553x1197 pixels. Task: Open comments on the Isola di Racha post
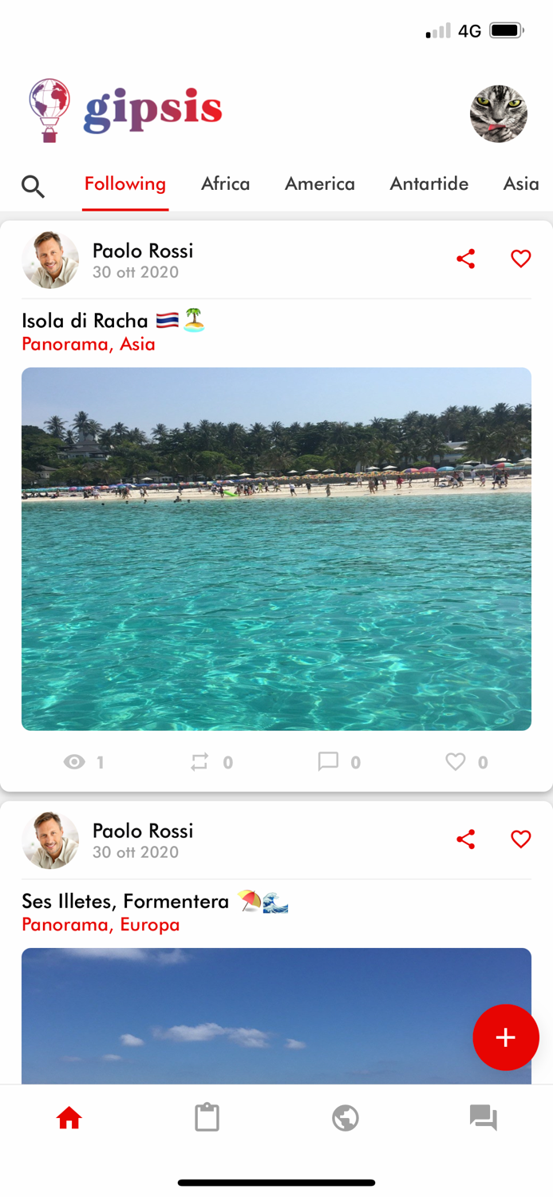(329, 761)
